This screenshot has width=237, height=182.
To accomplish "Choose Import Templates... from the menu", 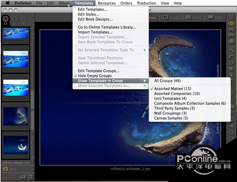I will coord(95,32).
